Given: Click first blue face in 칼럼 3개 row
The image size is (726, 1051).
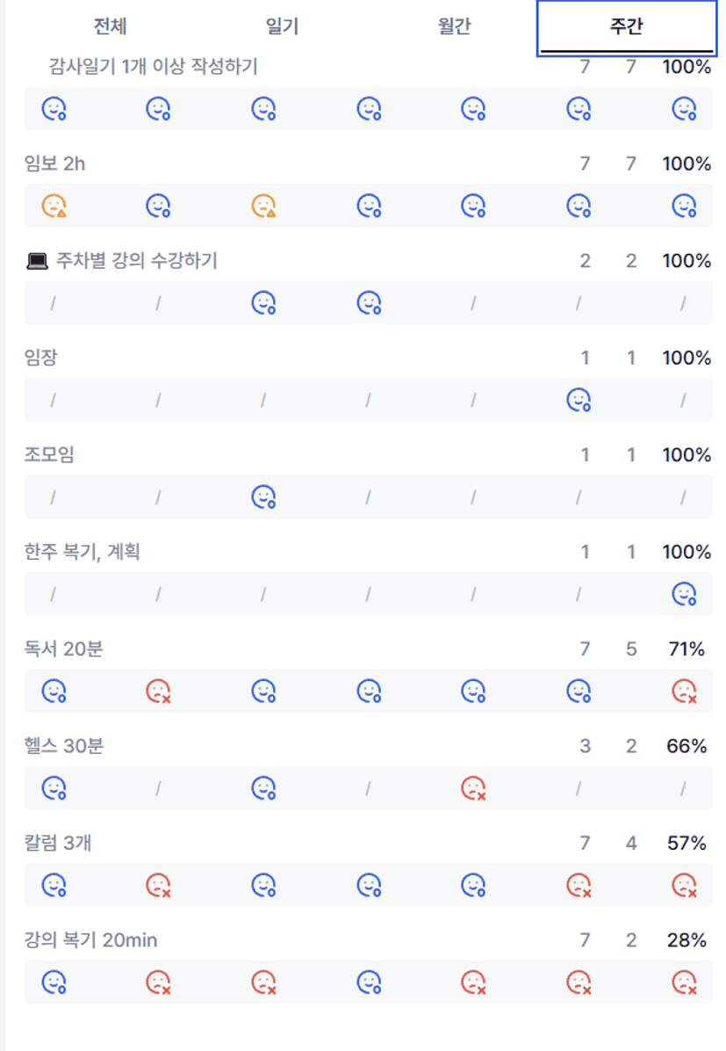Looking at the screenshot, I should (54, 885).
